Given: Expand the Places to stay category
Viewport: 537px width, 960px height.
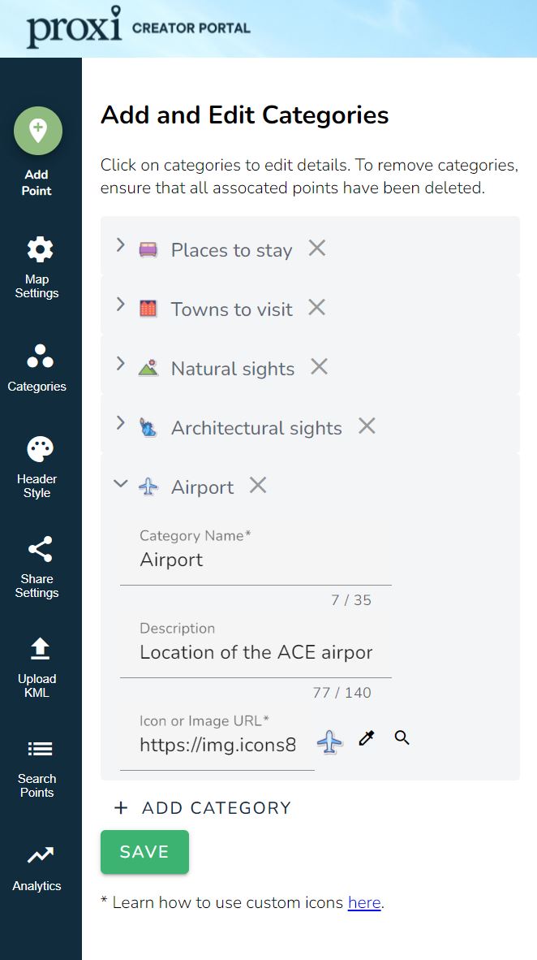Looking at the screenshot, I should (120, 245).
